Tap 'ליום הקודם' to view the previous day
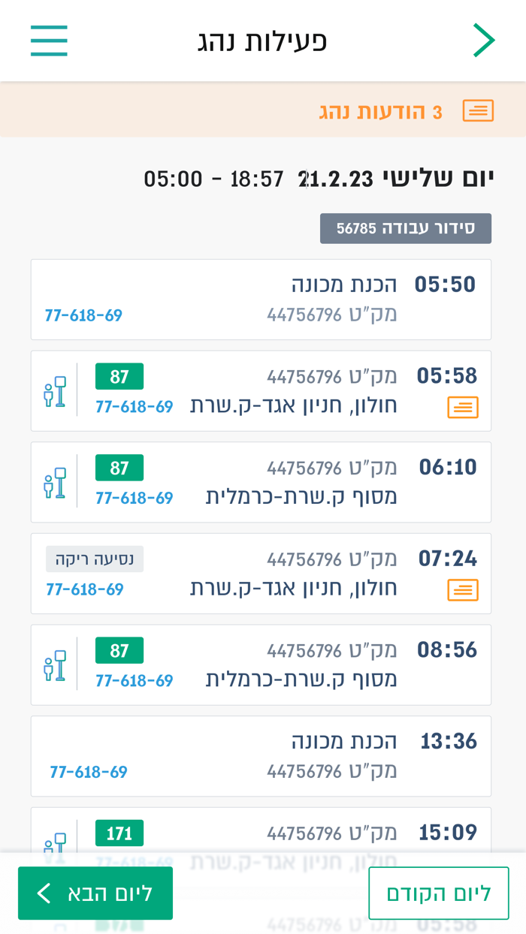The image size is (526, 934). (x=439, y=893)
